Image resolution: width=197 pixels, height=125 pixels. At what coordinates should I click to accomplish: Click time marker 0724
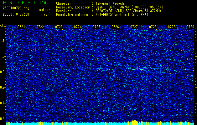(78, 27)
